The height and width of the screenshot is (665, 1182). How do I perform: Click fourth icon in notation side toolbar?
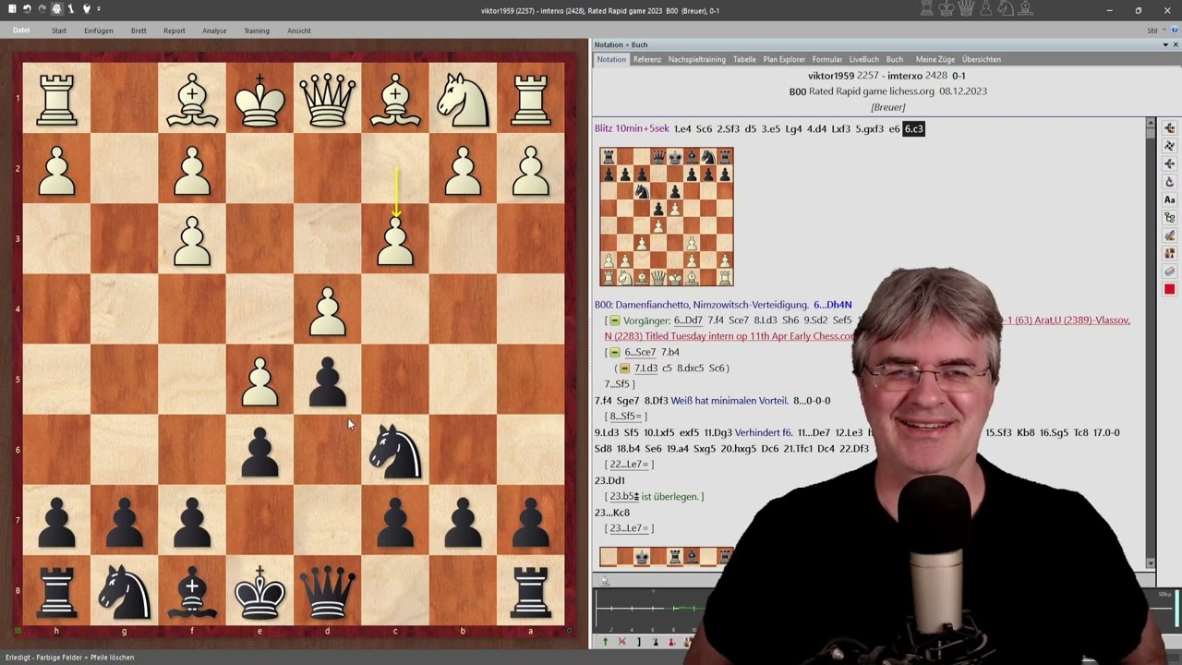pyautogui.click(x=1169, y=182)
